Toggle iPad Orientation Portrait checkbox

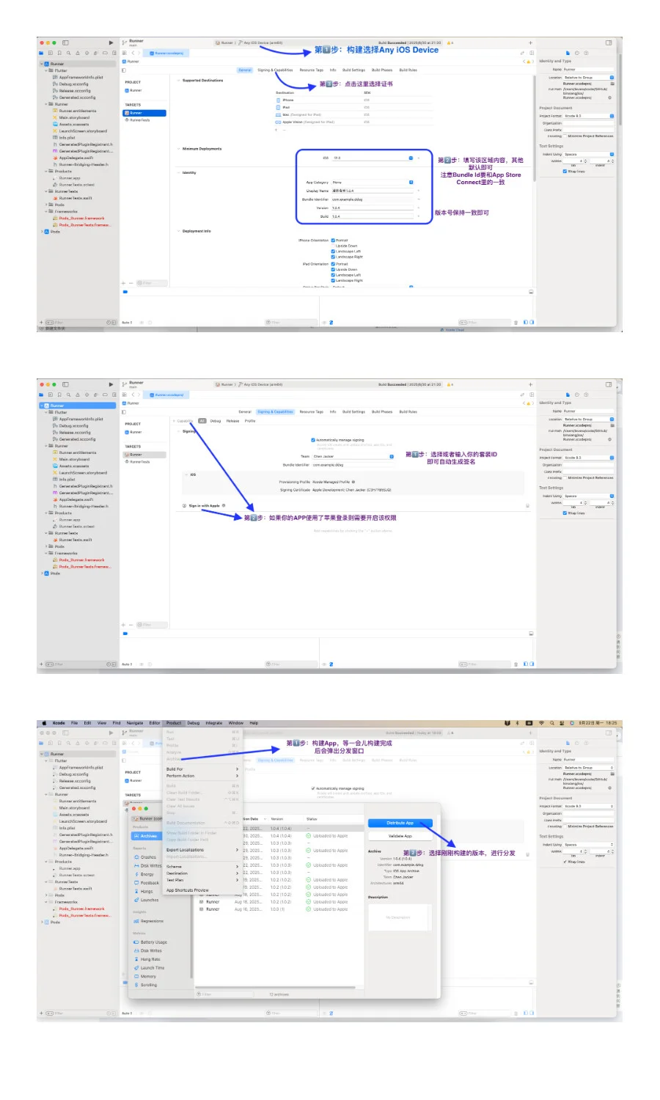tap(333, 264)
